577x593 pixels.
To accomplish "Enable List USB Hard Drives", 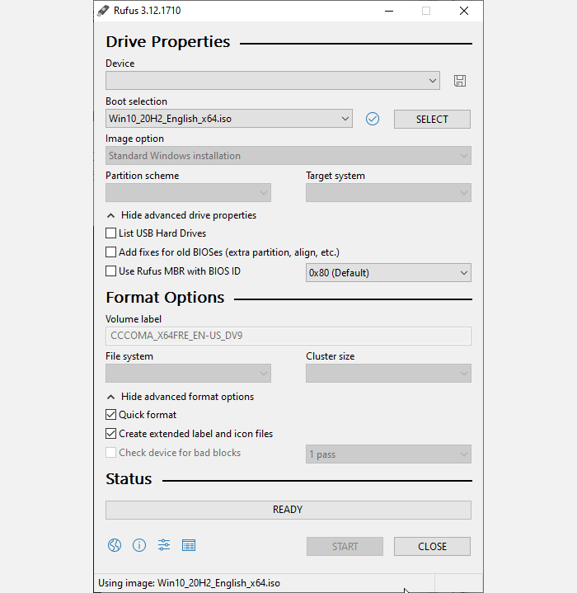I will (x=111, y=233).
